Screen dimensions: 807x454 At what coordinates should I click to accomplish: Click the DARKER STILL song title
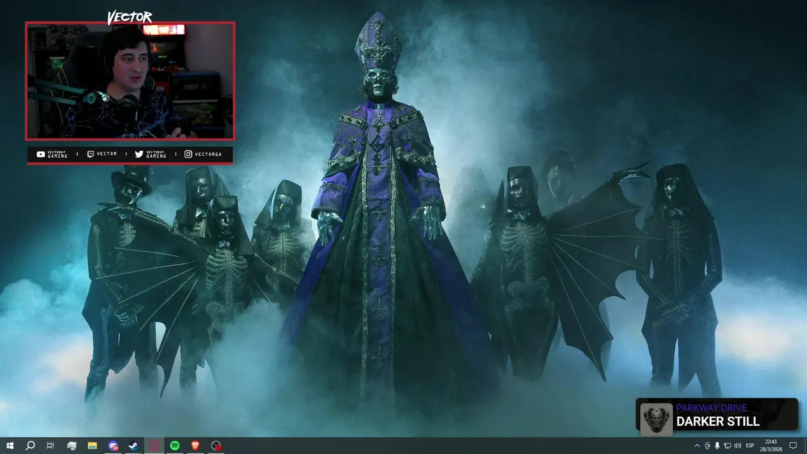coord(718,422)
